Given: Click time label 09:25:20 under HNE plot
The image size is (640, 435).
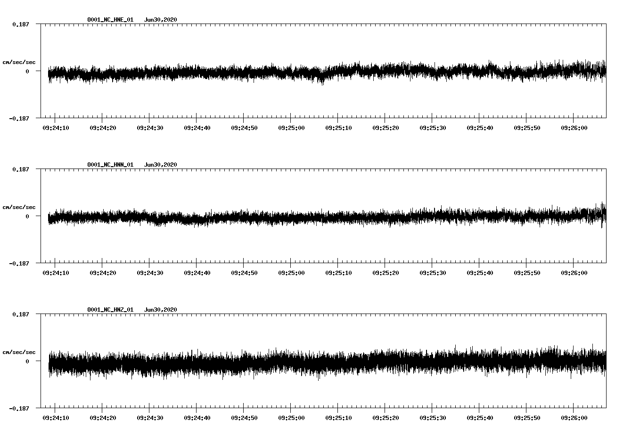Looking at the screenshot, I should (386, 128).
